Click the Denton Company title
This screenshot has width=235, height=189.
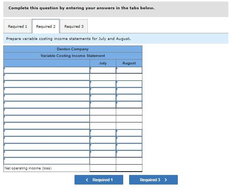pyautogui.click(x=73, y=49)
